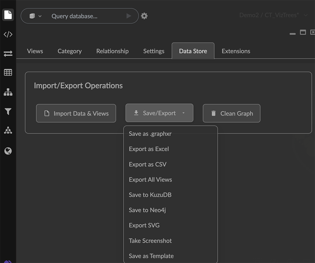Click the Import Data & Views button

point(76,113)
